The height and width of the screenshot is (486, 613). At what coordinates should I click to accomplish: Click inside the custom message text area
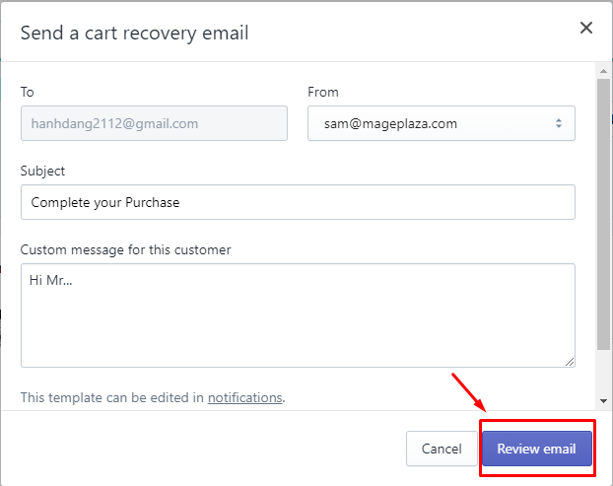click(298, 315)
